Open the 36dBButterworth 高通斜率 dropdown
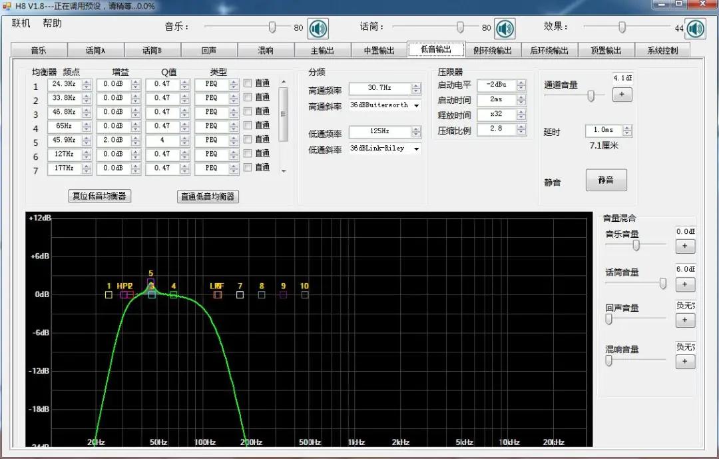Screen dimensions: 719x459 (x=415, y=105)
